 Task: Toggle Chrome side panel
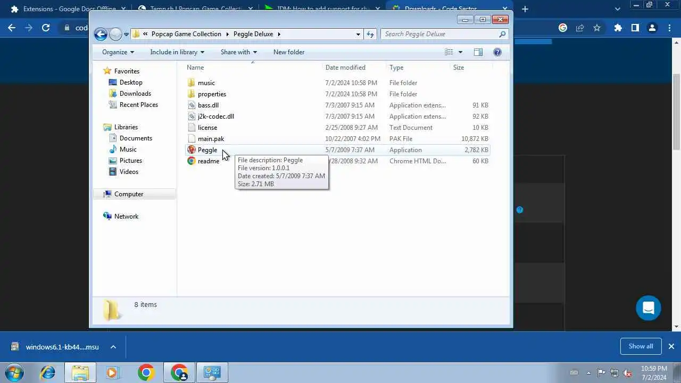pos(635,28)
